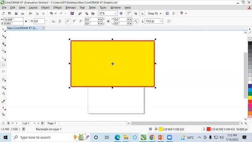Select the Text tool

coord(4,79)
